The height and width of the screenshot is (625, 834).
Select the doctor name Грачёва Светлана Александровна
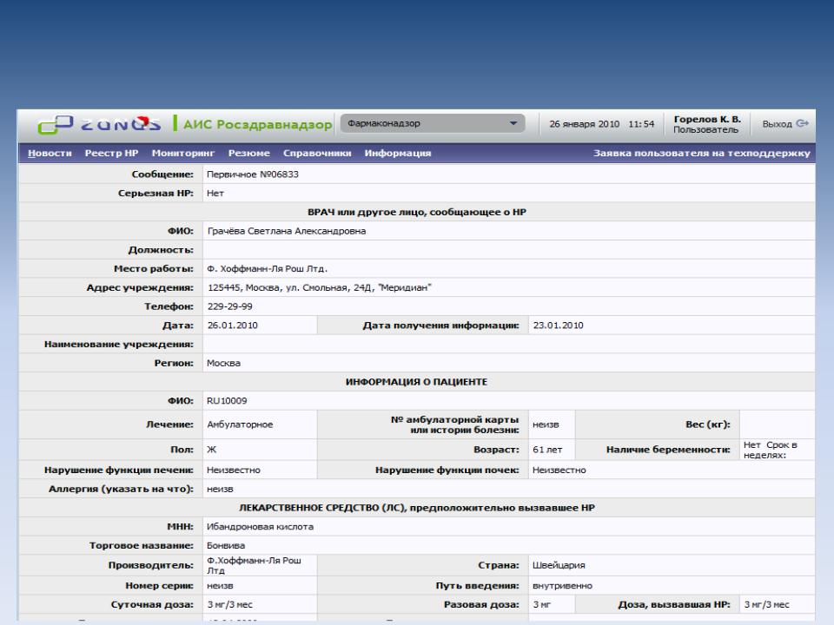click(286, 231)
